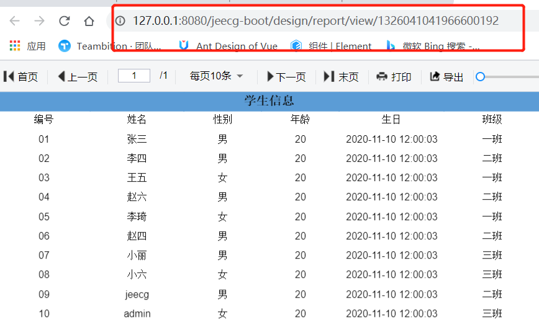Click the 编号 column header

tap(43, 119)
